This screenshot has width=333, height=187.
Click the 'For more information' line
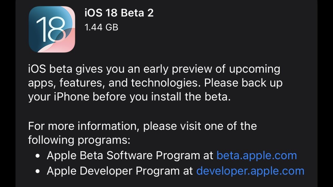142,126
